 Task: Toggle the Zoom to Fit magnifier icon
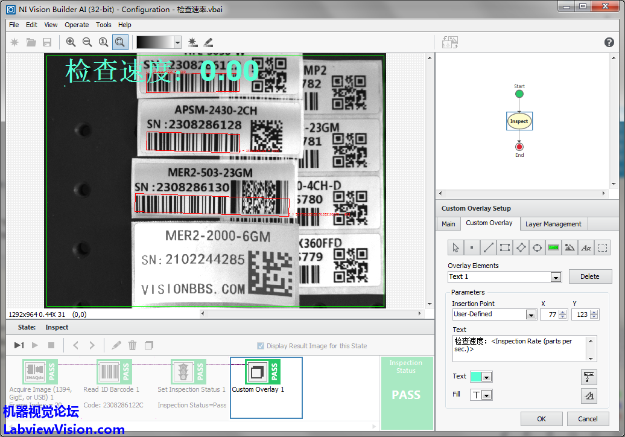[120, 42]
